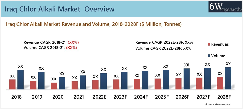Click the red Revenues legend swatch
The height and width of the screenshot is (109, 243).
click(x=209, y=44)
